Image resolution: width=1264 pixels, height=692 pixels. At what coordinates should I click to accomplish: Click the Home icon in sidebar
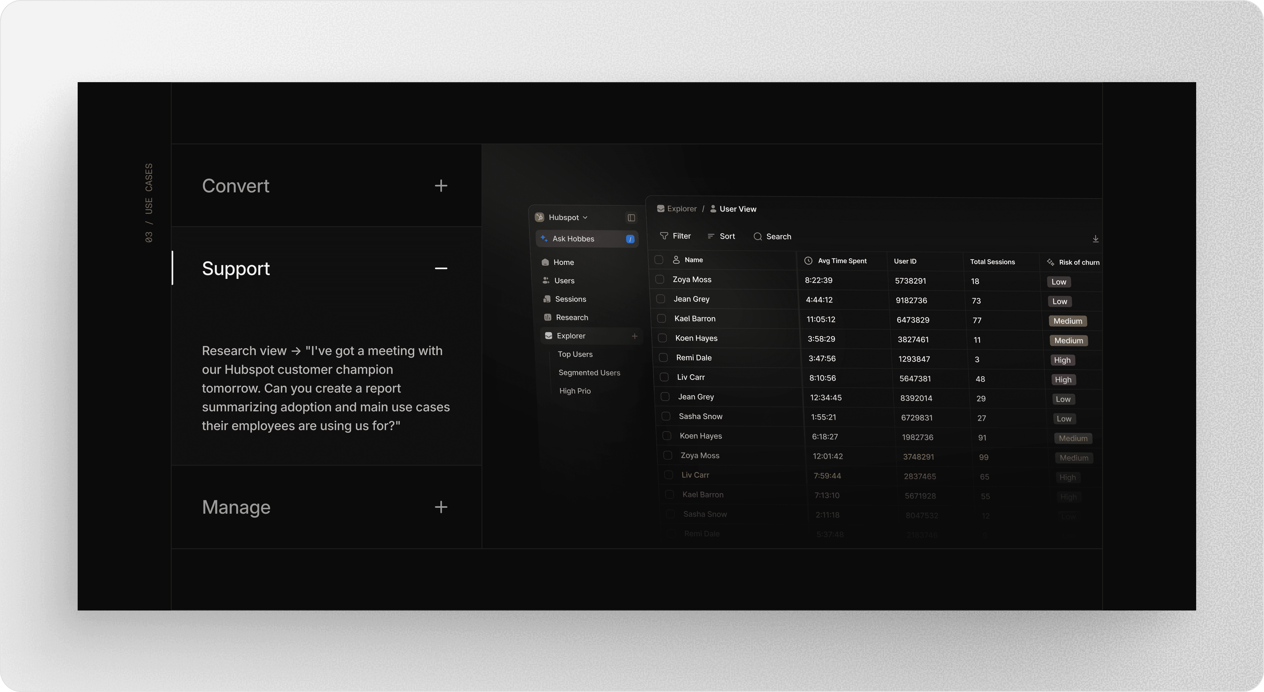point(545,262)
